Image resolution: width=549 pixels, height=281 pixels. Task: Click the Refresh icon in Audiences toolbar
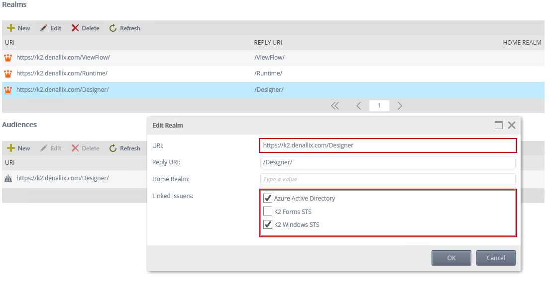tap(113, 148)
